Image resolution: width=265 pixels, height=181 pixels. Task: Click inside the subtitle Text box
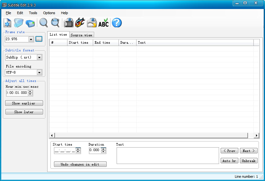click(168, 156)
